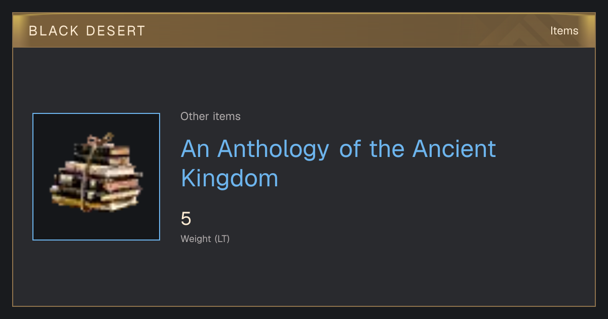The height and width of the screenshot is (319, 608).
Task: Click the word 'BLACK' in the header
Action: click(54, 31)
